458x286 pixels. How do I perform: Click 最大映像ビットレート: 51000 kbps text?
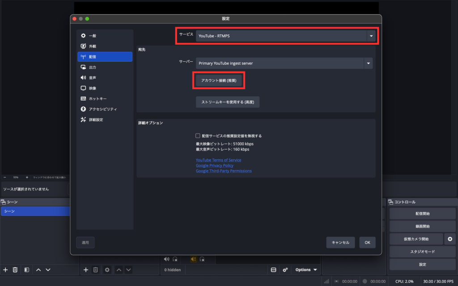coord(225,144)
